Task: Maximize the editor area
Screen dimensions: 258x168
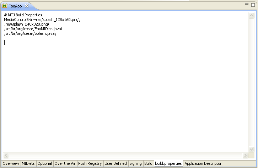Action: (254, 4)
